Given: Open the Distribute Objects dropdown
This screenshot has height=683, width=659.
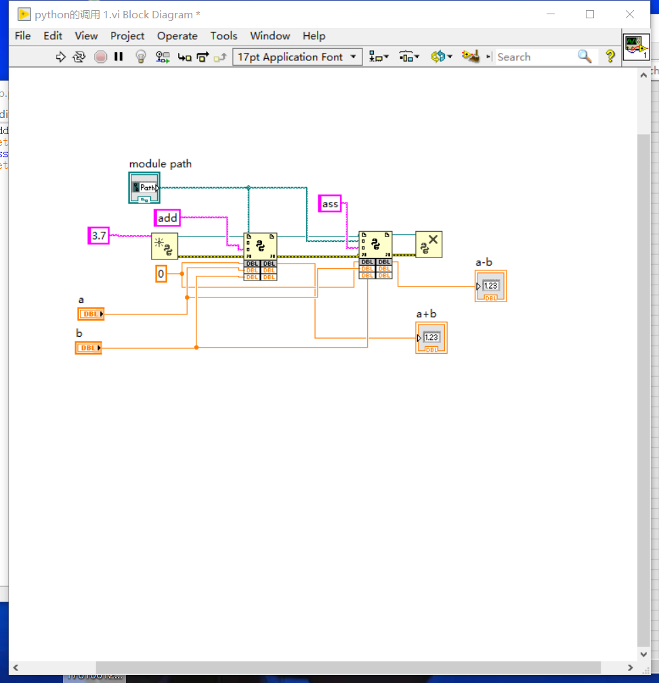Looking at the screenshot, I should coord(409,57).
